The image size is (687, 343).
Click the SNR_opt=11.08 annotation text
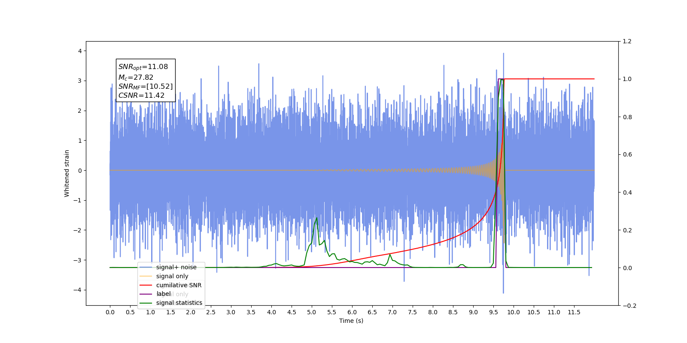tap(143, 67)
